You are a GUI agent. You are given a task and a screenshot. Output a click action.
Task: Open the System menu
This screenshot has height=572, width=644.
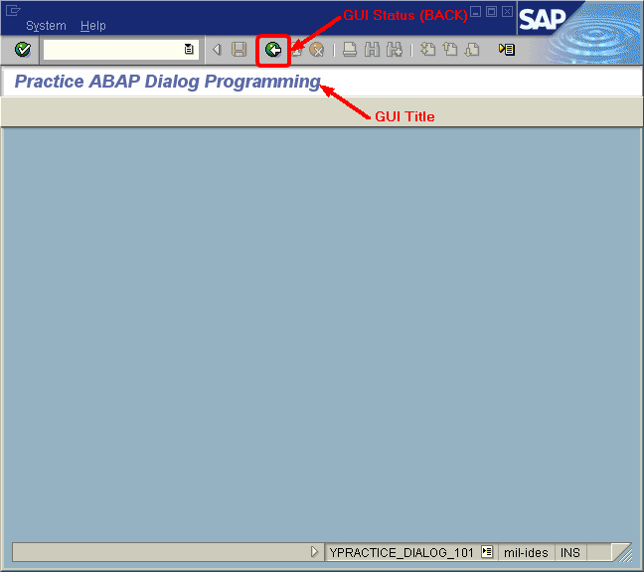pyautogui.click(x=46, y=26)
